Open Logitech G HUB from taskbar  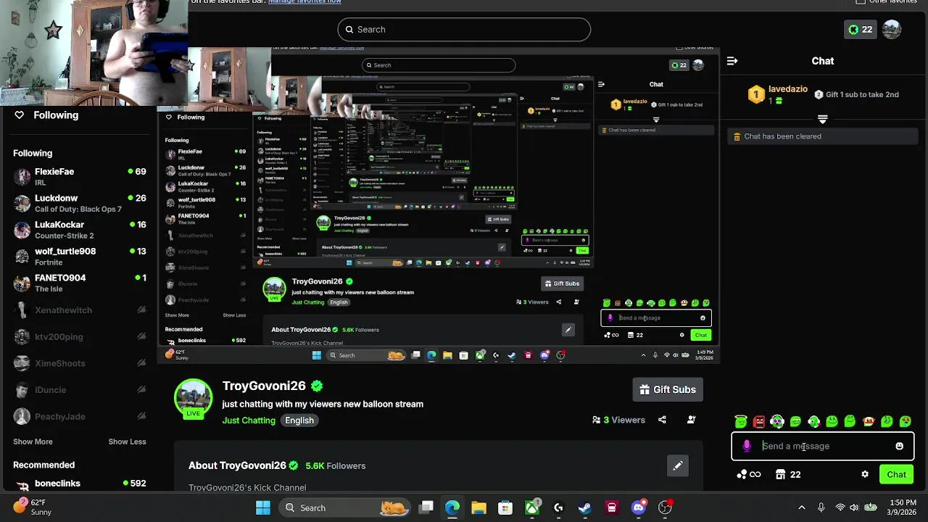click(558, 507)
